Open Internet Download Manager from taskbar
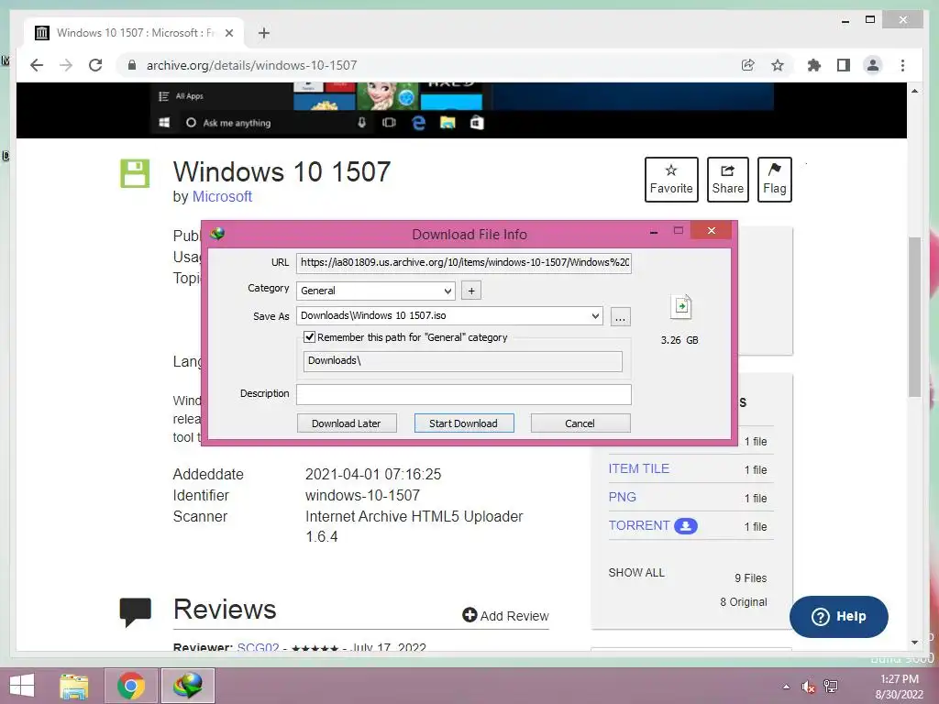 coord(188,686)
